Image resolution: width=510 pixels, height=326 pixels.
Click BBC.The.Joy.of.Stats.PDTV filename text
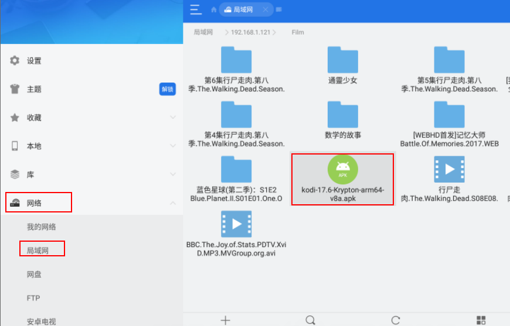236,249
